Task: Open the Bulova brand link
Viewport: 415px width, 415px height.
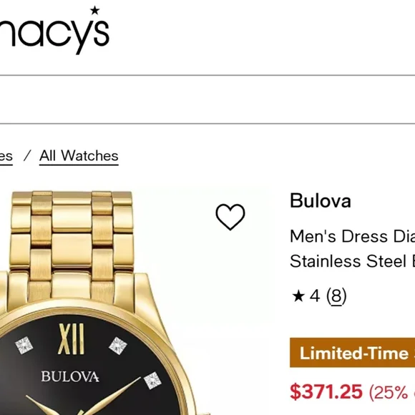Action: click(x=321, y=201)
